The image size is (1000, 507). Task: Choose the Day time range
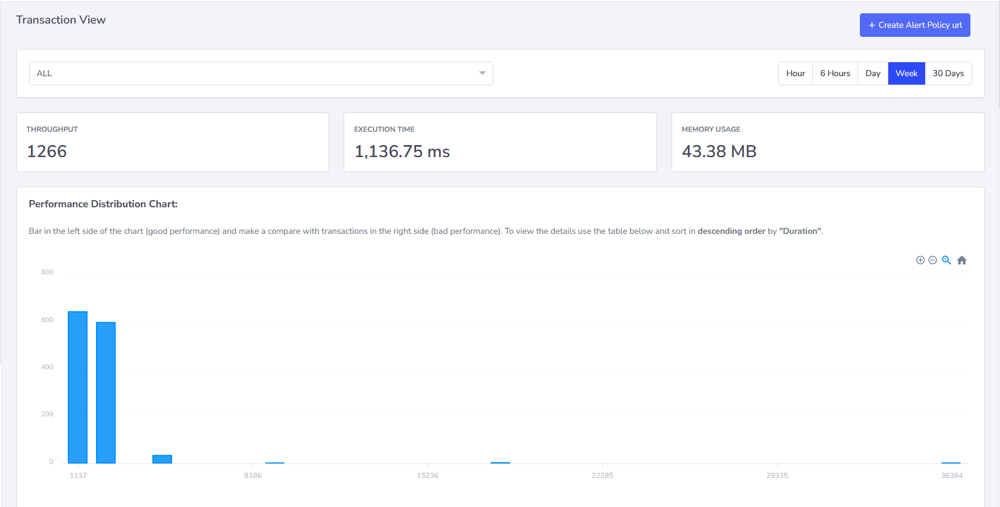coord(873,73)
